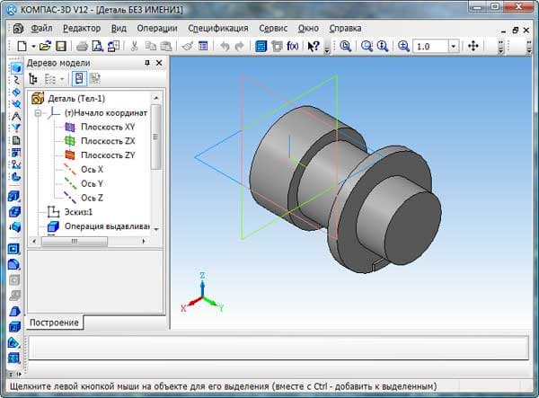Open the Сервис menu

[x=273, y=28]
